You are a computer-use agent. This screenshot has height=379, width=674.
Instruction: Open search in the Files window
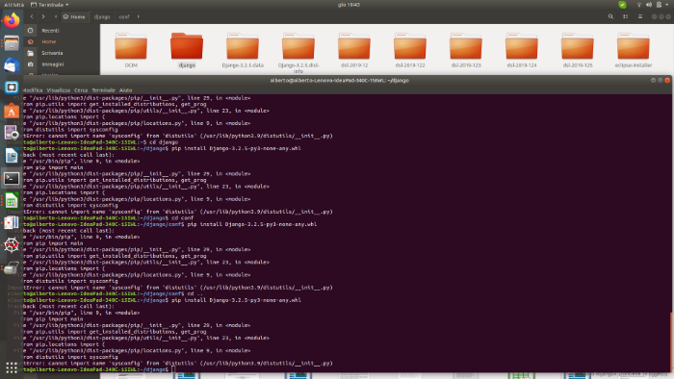coord(610,16)
